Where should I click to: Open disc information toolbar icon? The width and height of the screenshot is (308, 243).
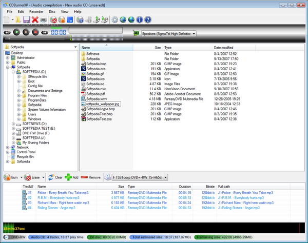[x=80, y=20]
